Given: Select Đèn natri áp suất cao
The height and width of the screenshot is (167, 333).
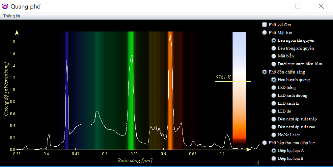Looking at the screenshot, I should coord(274,127).
